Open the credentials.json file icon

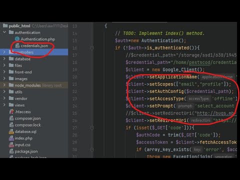click(x=17, y=45)
